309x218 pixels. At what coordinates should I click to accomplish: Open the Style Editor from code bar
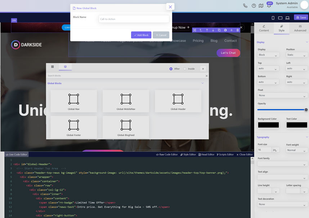pos(190,154)
